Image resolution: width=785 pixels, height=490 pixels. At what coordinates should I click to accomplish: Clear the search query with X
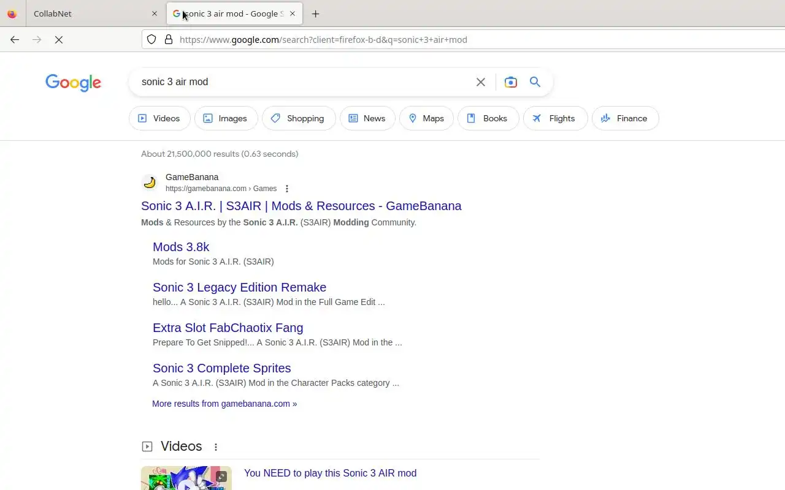pyautogui.click(x=481, y=81)
